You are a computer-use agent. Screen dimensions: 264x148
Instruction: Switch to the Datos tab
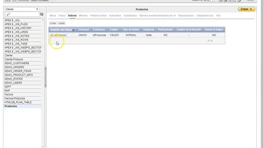click(62, 16)
